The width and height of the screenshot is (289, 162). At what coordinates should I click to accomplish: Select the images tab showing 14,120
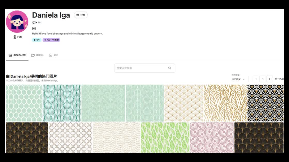(17, 55)
